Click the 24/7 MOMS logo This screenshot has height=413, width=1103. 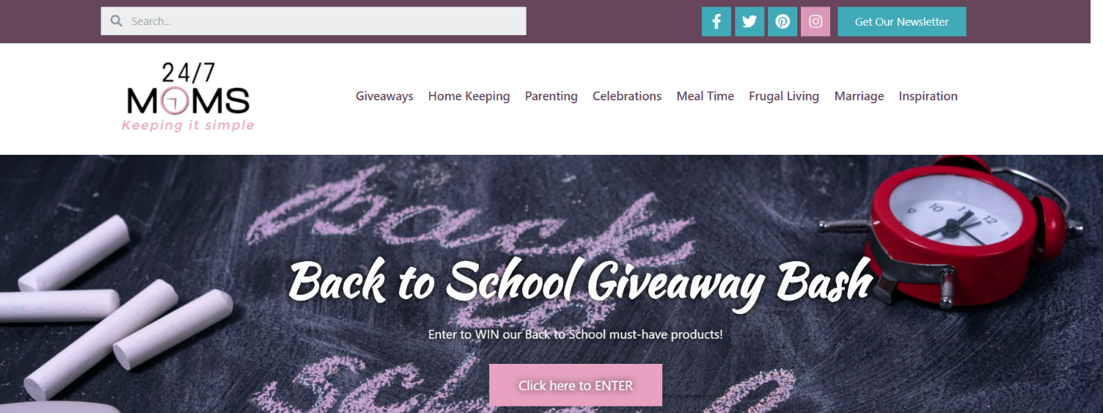point(188,96)
